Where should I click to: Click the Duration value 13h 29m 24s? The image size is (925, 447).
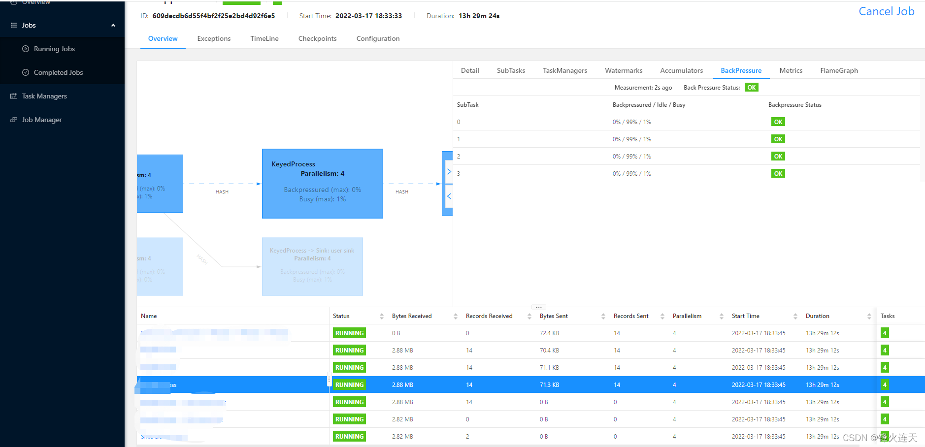(x=479, y=16)
